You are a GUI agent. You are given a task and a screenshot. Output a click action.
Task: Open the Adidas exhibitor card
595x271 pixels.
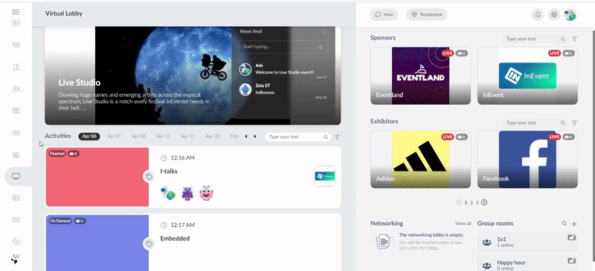420,160
